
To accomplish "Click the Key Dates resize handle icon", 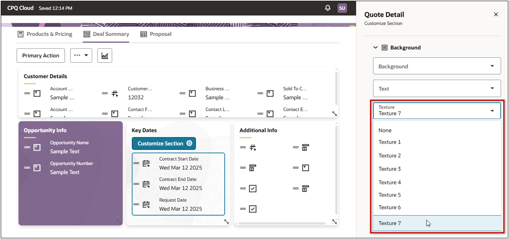I will [x=227, y=221].
